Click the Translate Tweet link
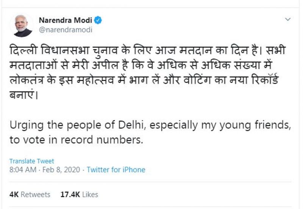The image size is (303, 209). click(31, 161)
